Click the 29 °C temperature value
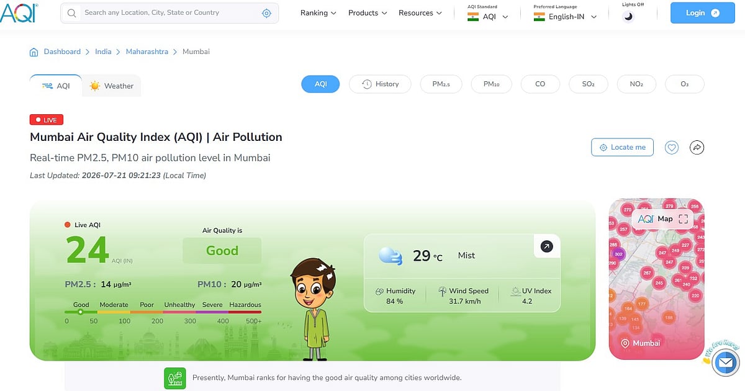 pyautogui.click(x=428, y=256)
